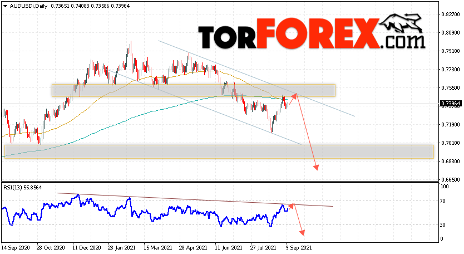Click the 11 Jun 2021 date label

pos(229,248)
